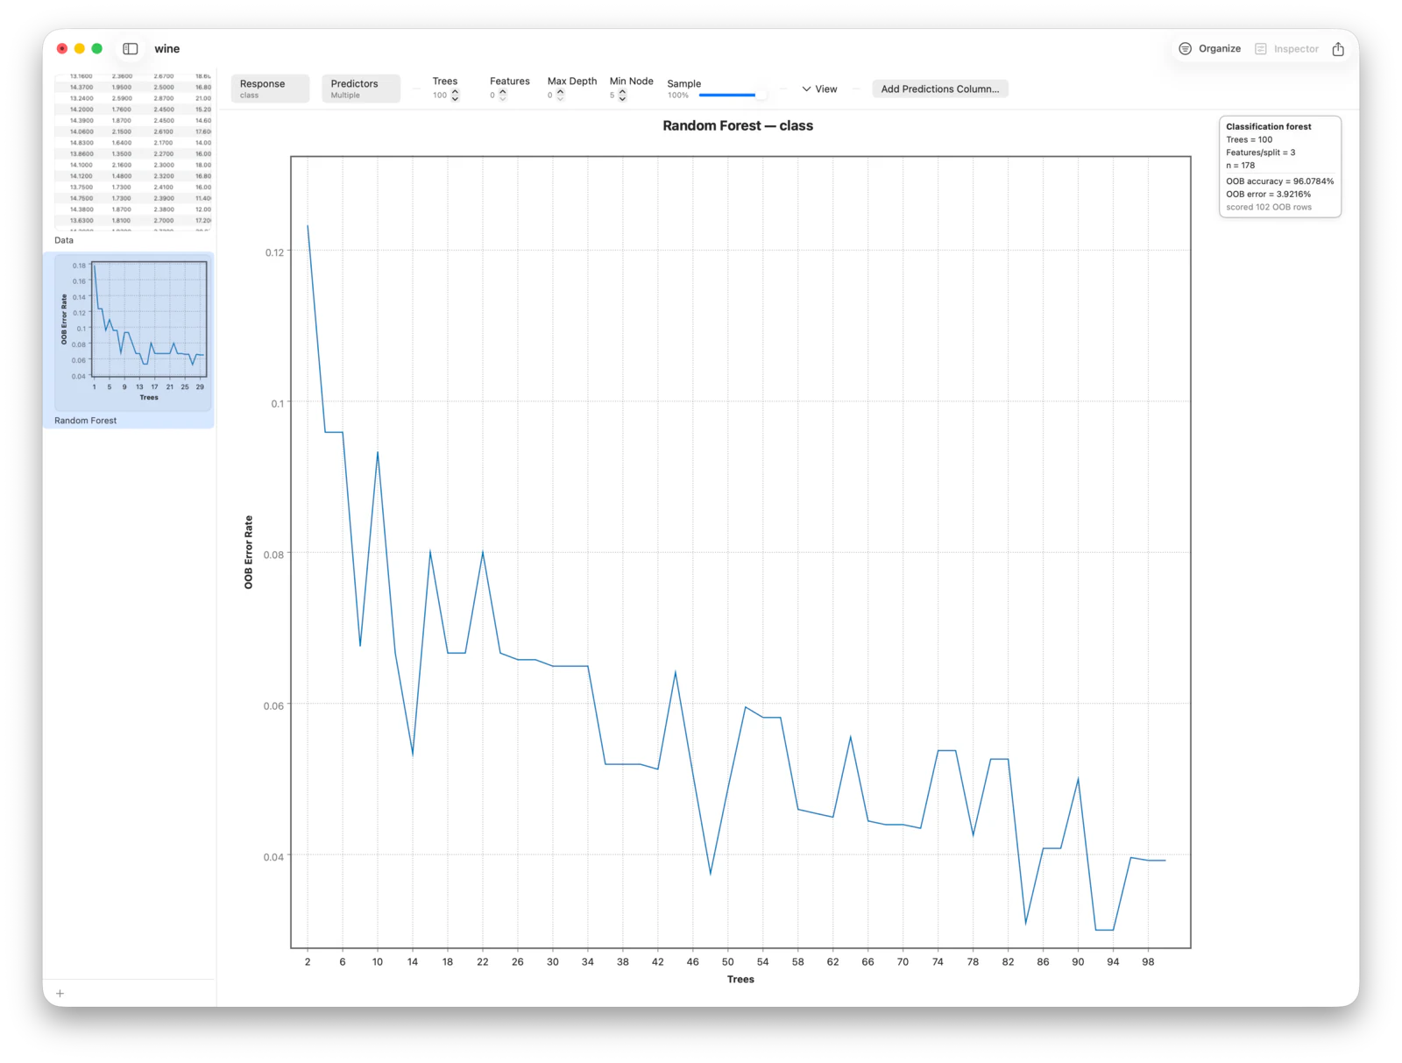Click the 'Trees' x-axis label
This screenshot has width=1402, height=1063.
(x=740, y=980)
